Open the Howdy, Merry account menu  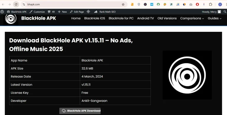point(211,12)
